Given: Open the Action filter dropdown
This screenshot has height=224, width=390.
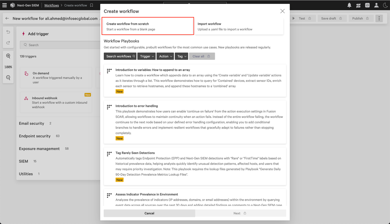Looking at the screenshot, I should [165, 56].
